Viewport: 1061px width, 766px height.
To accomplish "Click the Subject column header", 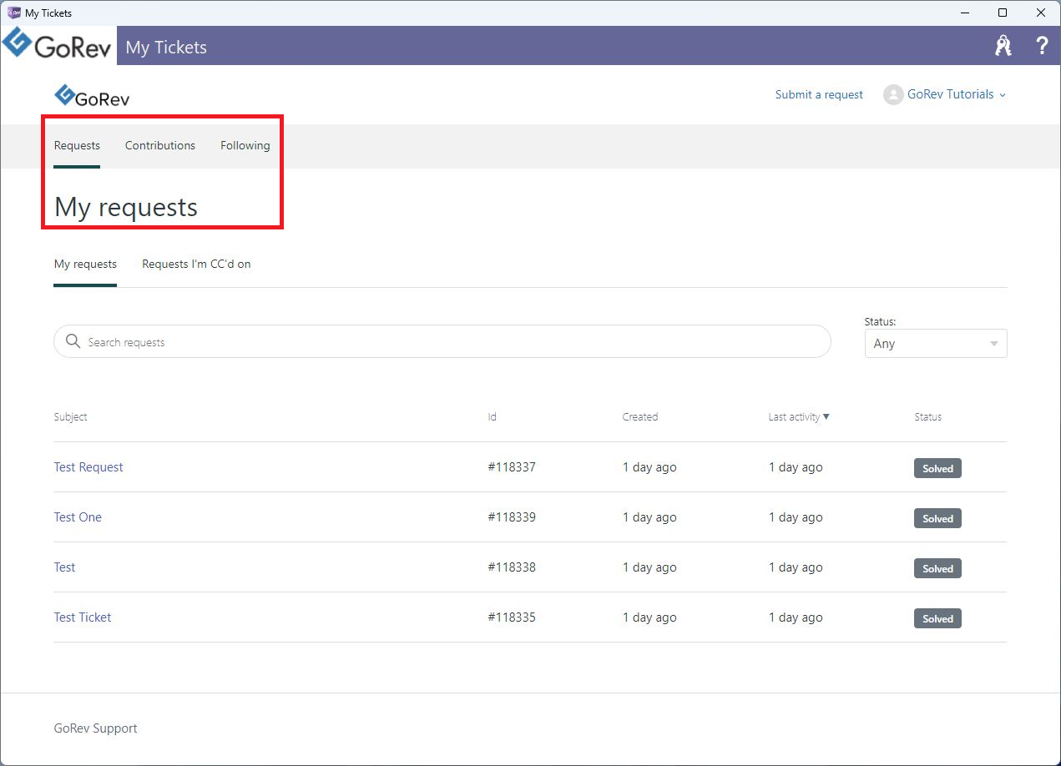I will point(71,416).
